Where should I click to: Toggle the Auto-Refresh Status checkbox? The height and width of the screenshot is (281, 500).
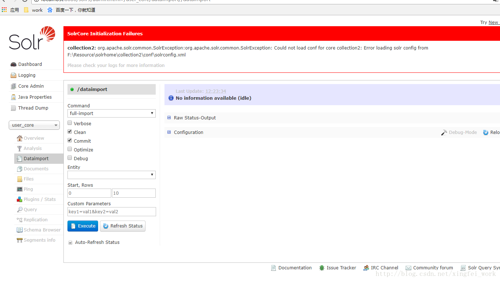click(x=70, y=242)
